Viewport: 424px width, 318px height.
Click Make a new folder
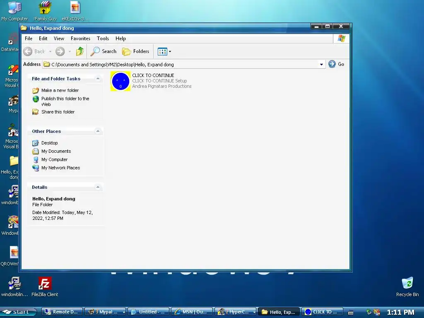[55, 90]
